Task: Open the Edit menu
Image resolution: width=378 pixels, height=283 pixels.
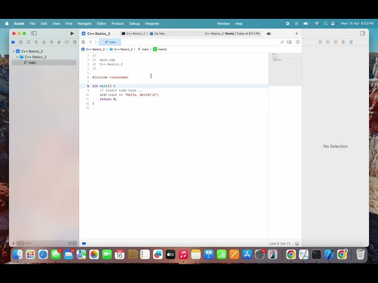Action: pyautogui.click(x=44, y=24)
